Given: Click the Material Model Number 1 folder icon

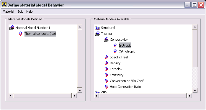Looking at the screenshot, I should pyautogui.click(x=12, y=28).
